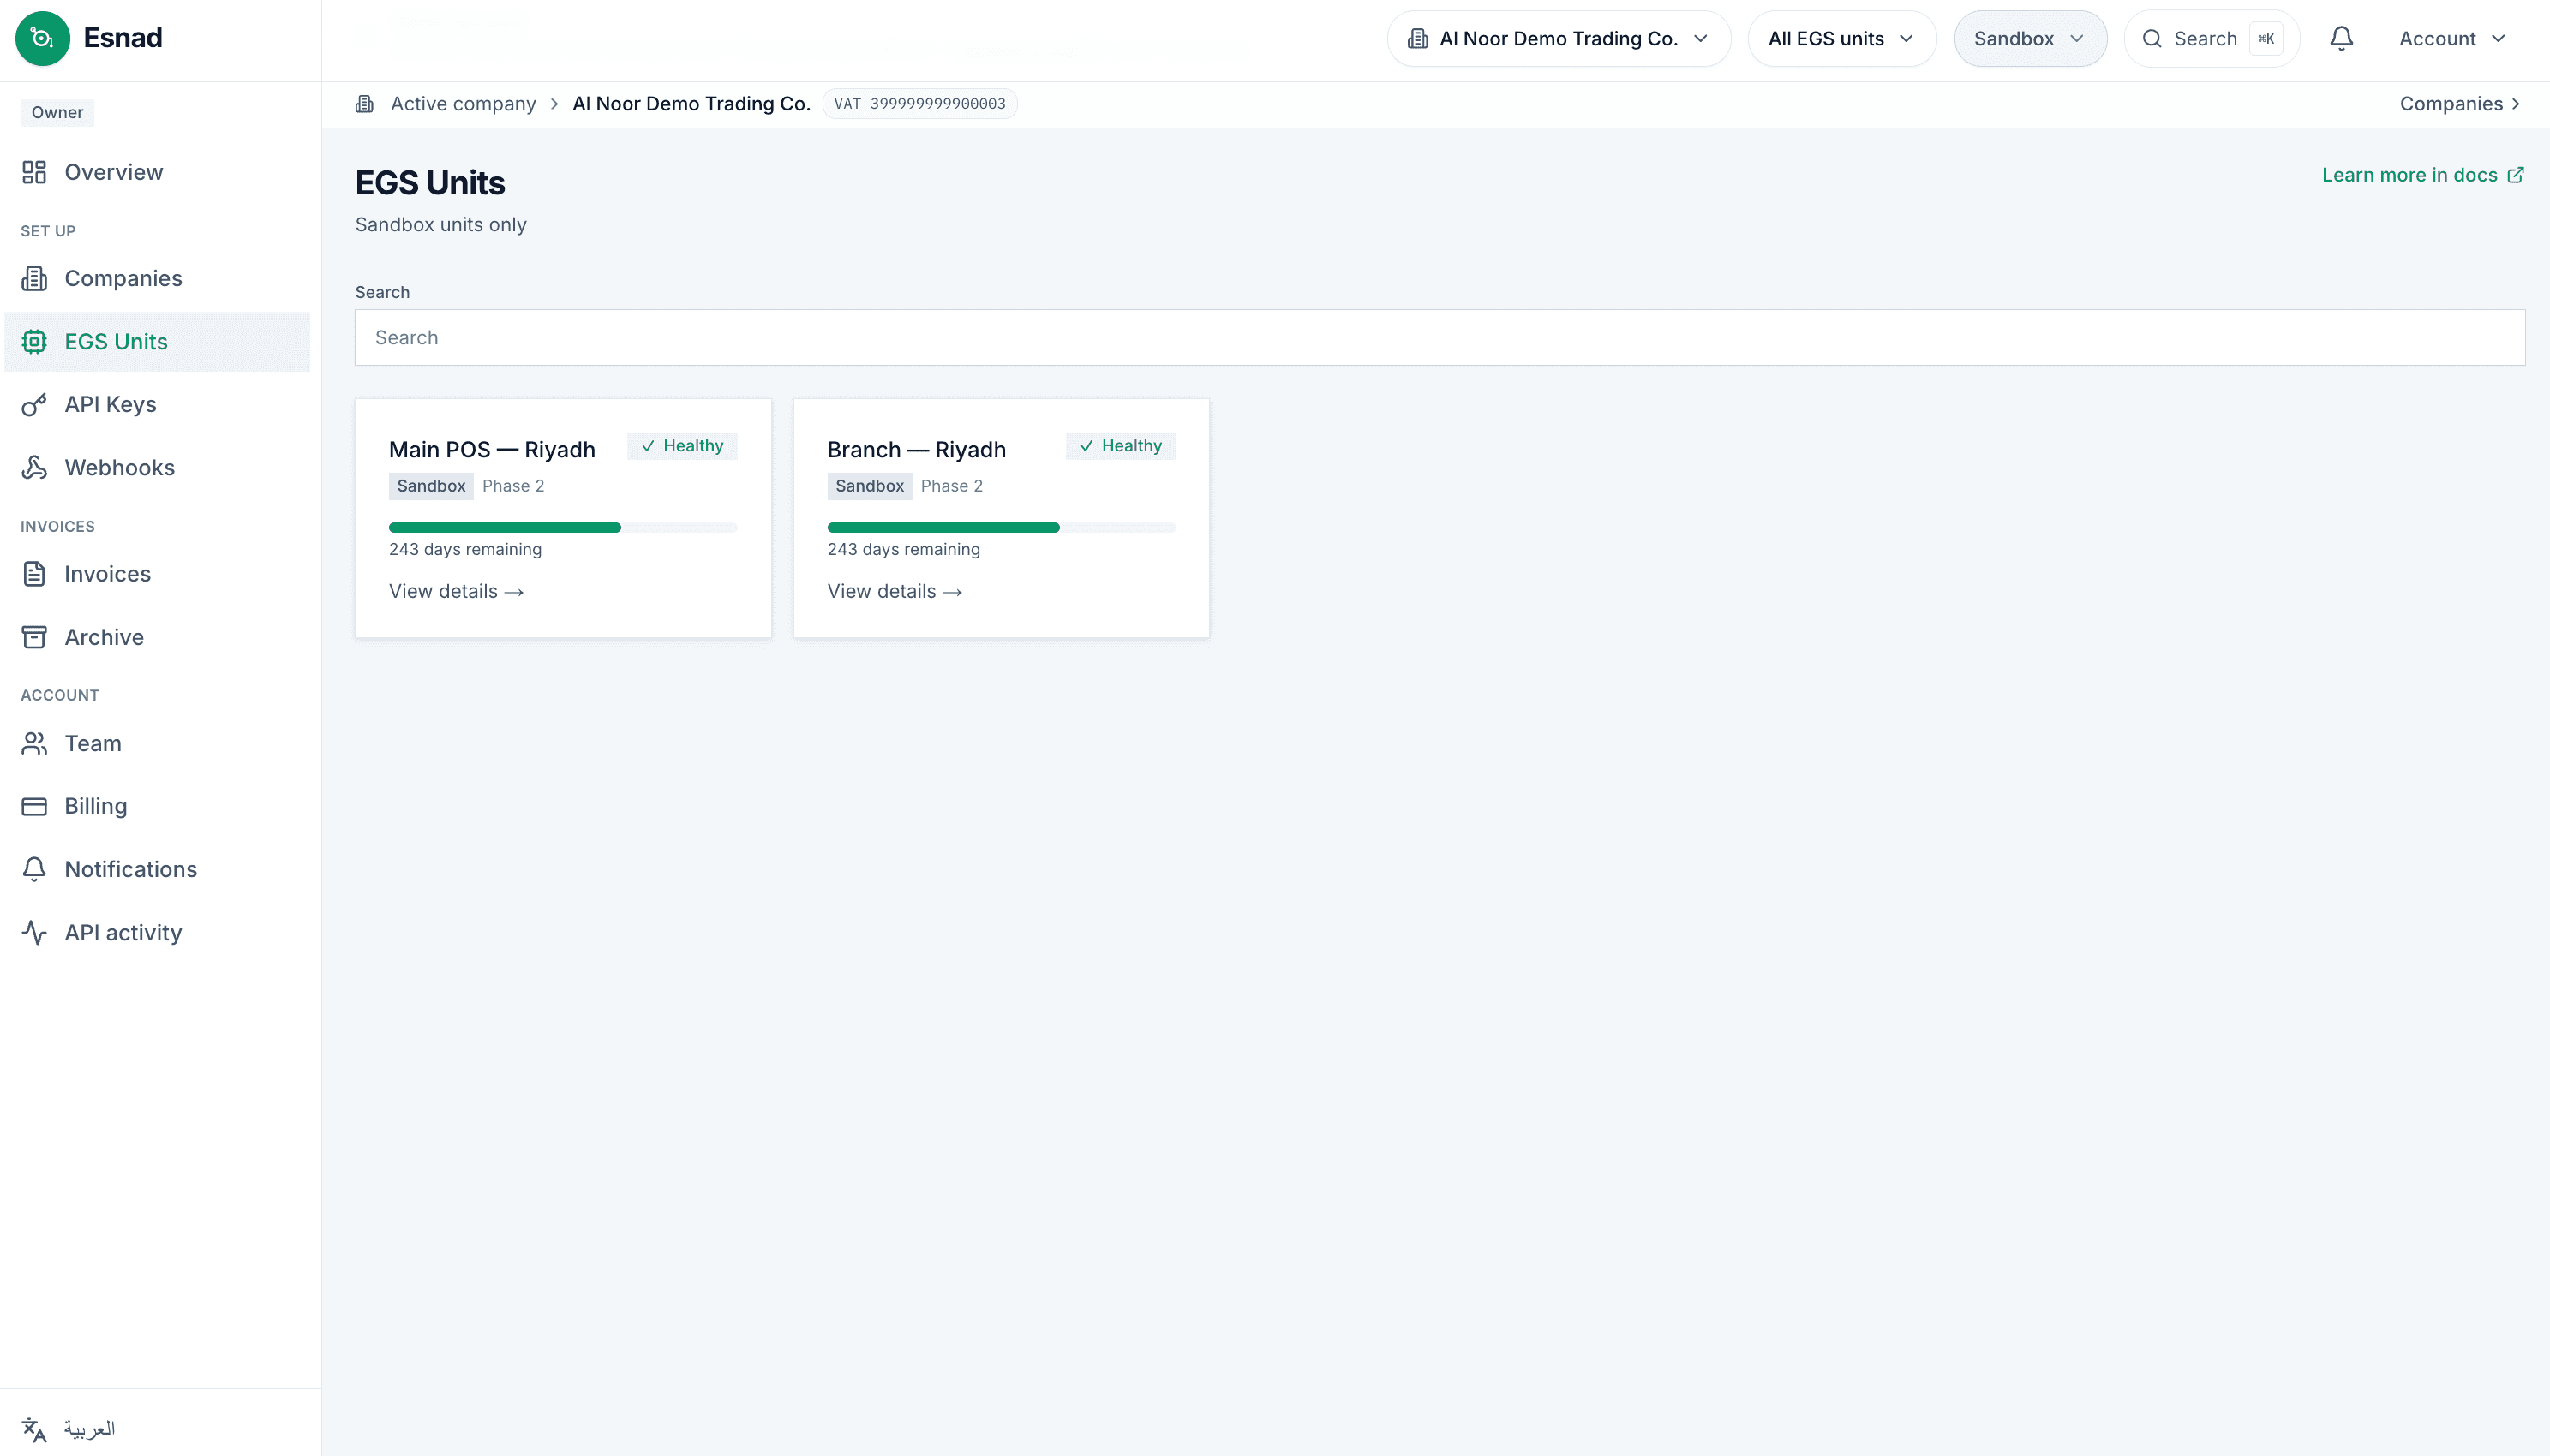
Task: Open notifications bell in top bar
Action: pos(2341,38)
